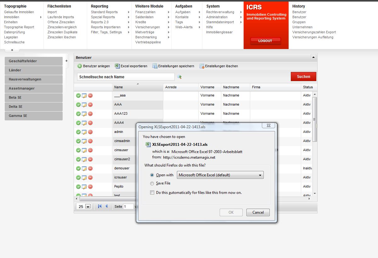
Task: Click the search icon beside the Schnellsuche field
Action: click(x=179, y=77)
